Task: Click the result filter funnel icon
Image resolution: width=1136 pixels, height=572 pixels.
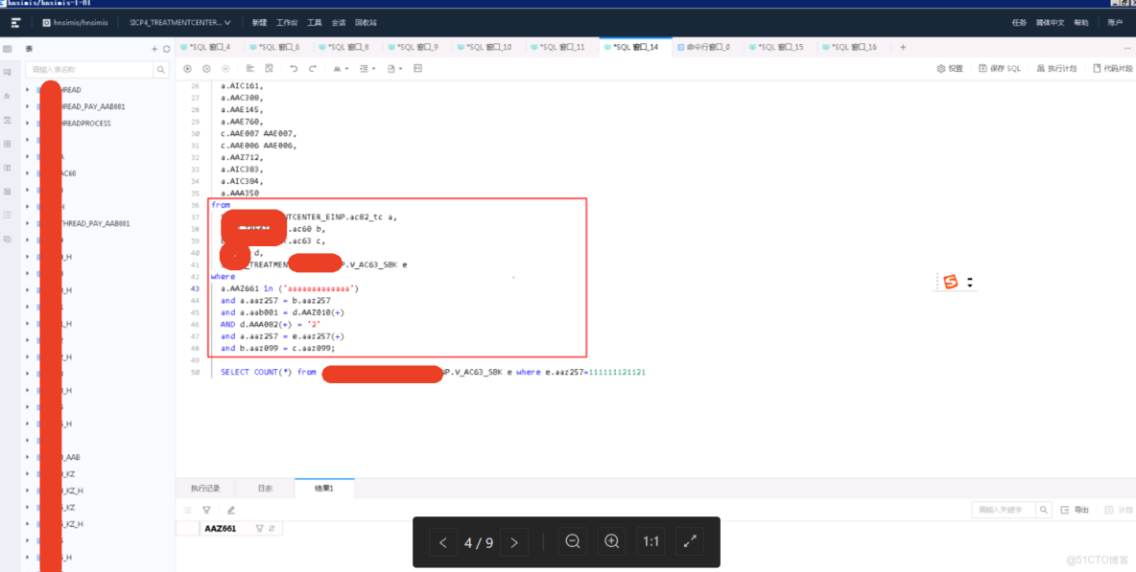Action: click(x=206, y=510)
